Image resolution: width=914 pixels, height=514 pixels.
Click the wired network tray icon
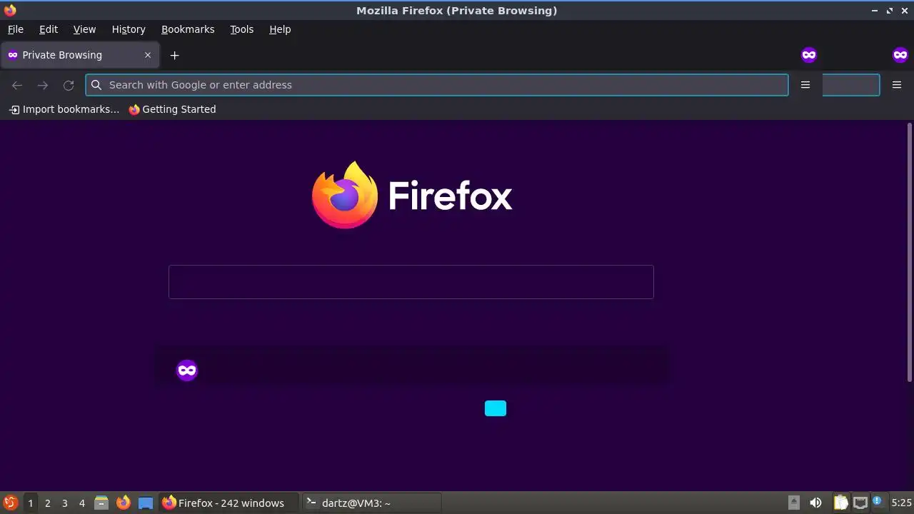pos(860,503)
